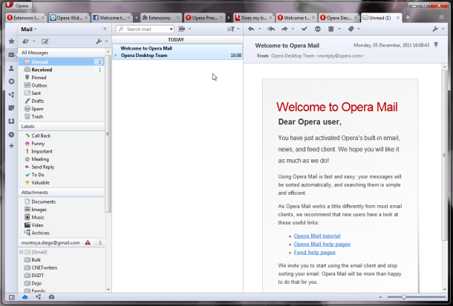Viewport: 453px width, 306px height.
Task: Open the Opera Mail tutorial link
Action: pos(317,236)
